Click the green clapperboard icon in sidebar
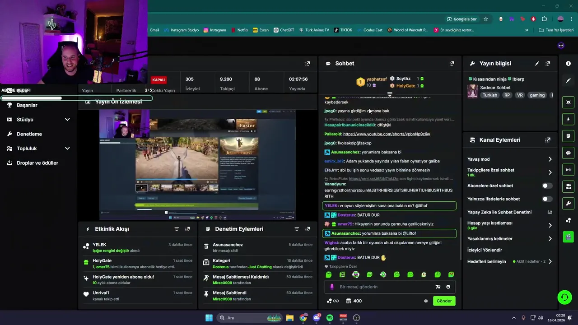This screenshot has height=325, width=578. (568, 237)
